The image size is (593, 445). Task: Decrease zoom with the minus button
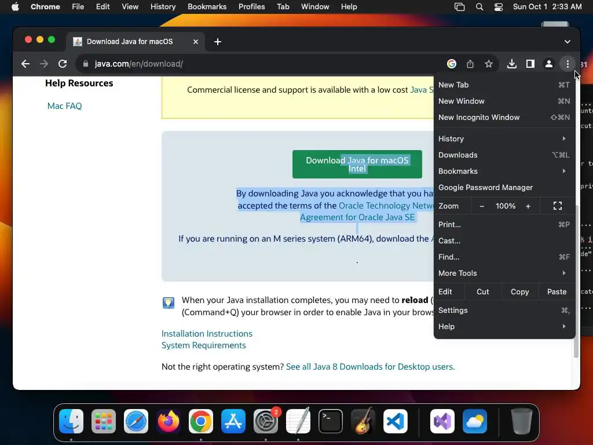coord(481,206)
